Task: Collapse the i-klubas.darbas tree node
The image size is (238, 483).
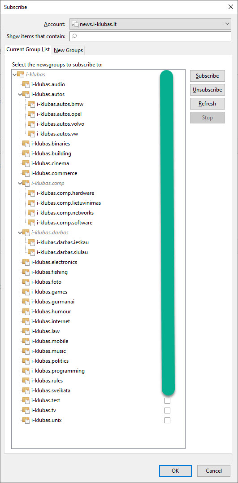Action: (20, 233)
